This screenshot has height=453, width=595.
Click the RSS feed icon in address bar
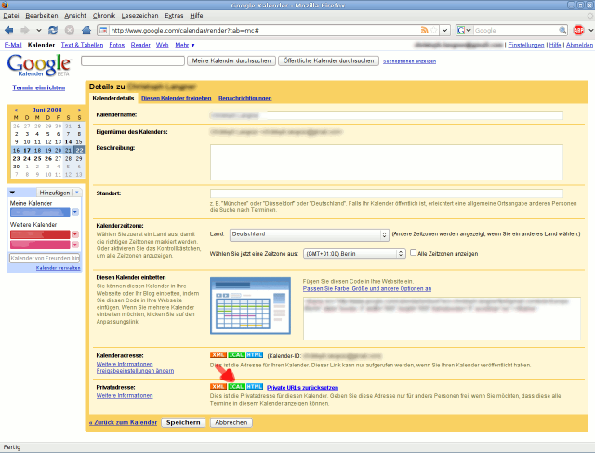[425, 30]
